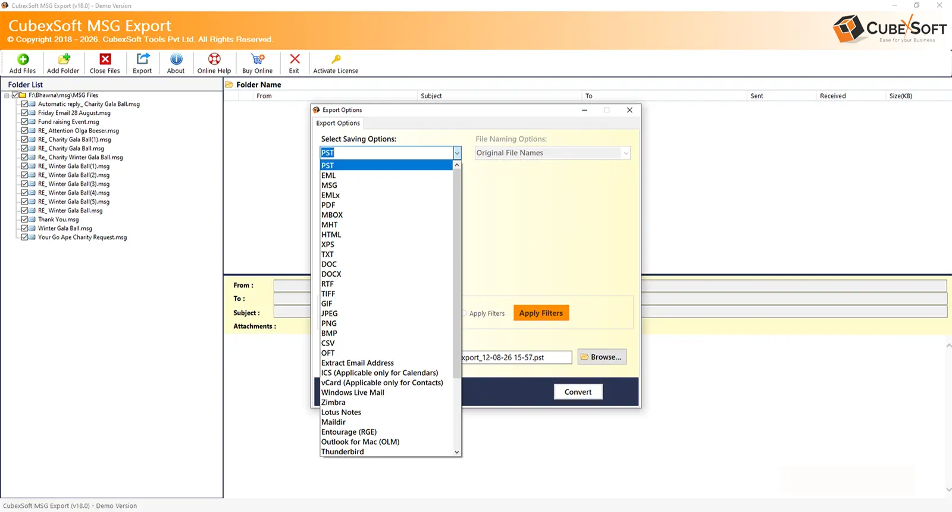The width and height of the screenshot is (952, 512).
Task: Open the About info icon
Action: click(176, 59)
